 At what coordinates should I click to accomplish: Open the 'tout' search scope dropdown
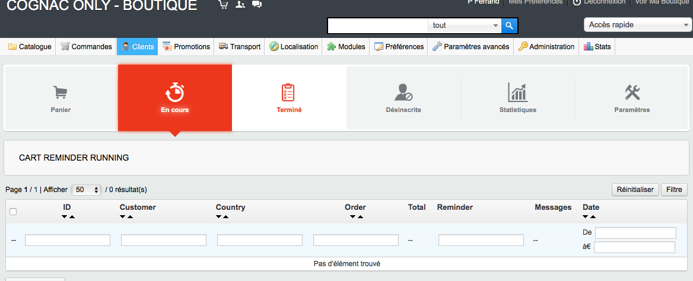[x=465, y=25]
